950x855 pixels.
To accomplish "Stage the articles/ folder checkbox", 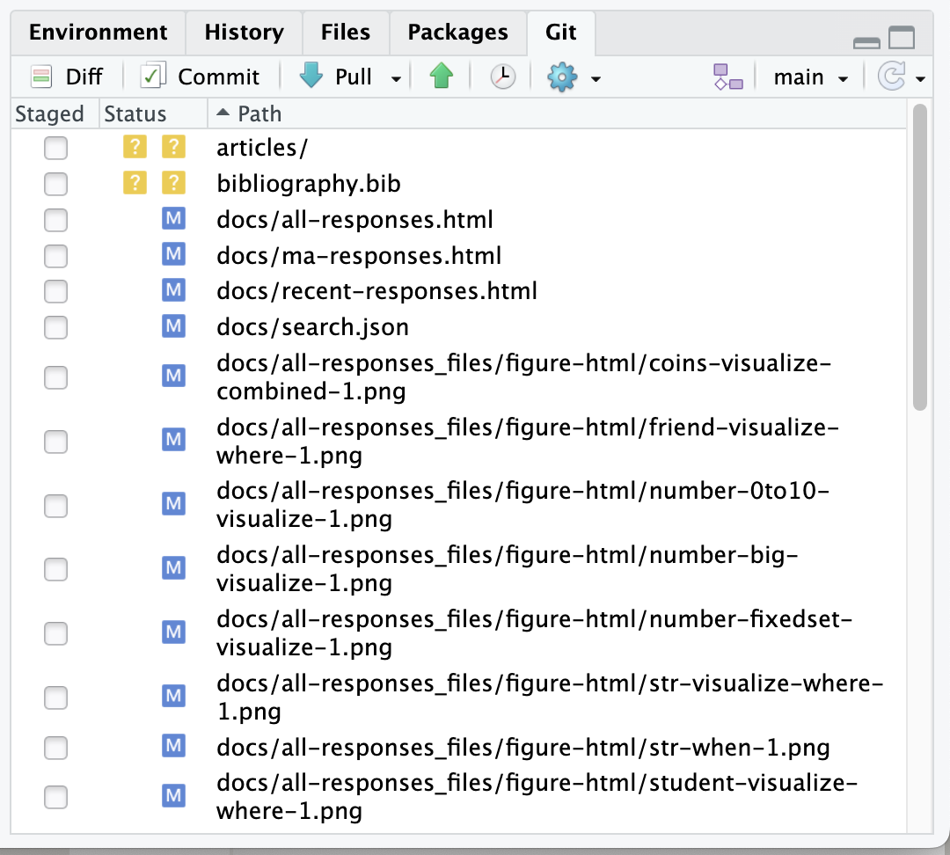I will click(55, 149).
